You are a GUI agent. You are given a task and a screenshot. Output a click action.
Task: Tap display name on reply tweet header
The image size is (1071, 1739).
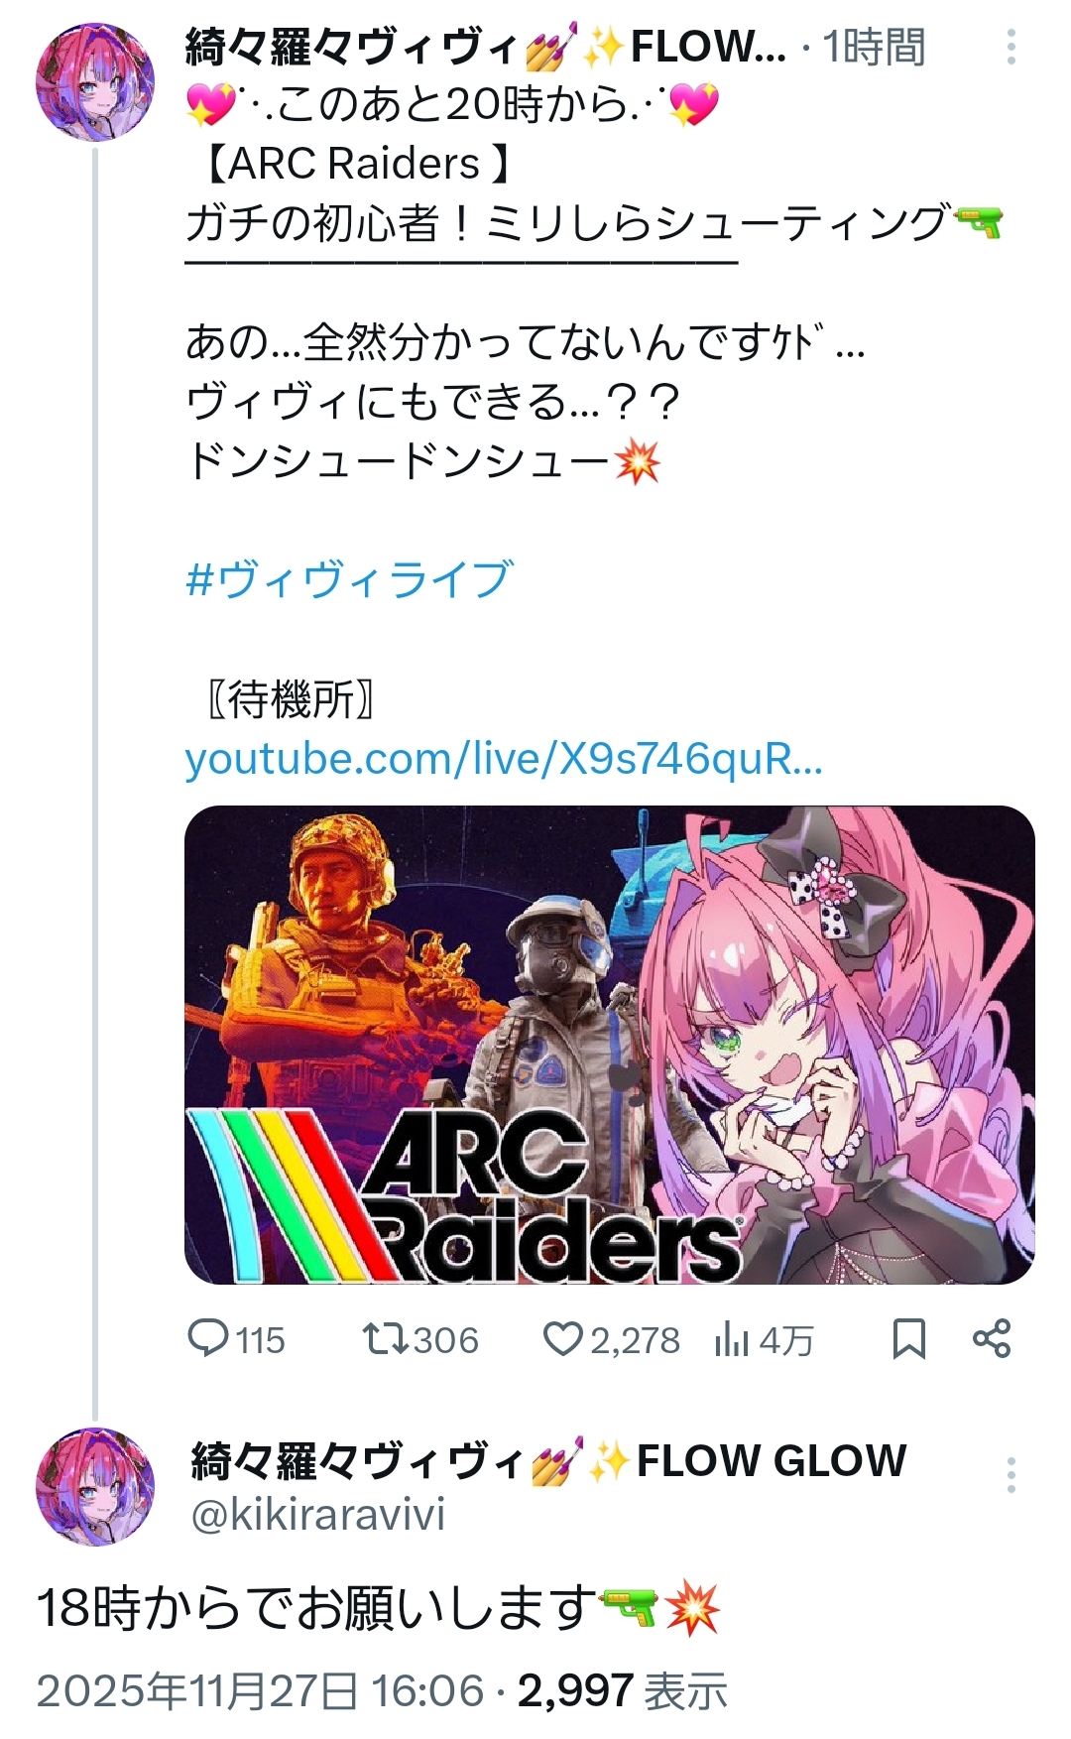(548, 1461)
